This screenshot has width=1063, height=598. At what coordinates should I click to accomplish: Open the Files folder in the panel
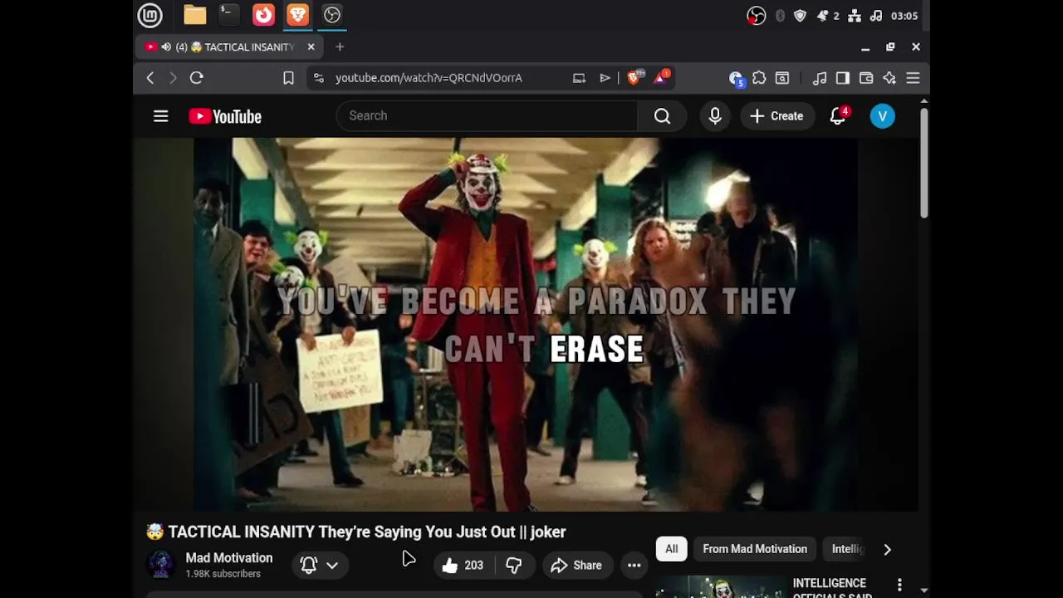[194, 15]
